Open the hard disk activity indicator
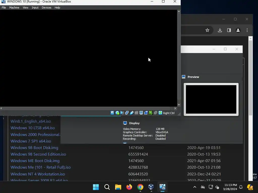Image resolution: width=258 pixels, height=193 pixels. (x=112, y=113)
